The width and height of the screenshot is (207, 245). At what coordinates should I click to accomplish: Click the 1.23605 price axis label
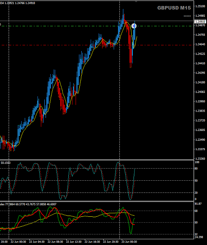coord(200,130)
